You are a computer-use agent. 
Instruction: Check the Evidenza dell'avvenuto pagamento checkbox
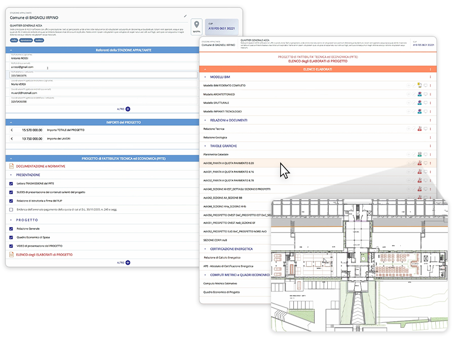tap(11, 209)
